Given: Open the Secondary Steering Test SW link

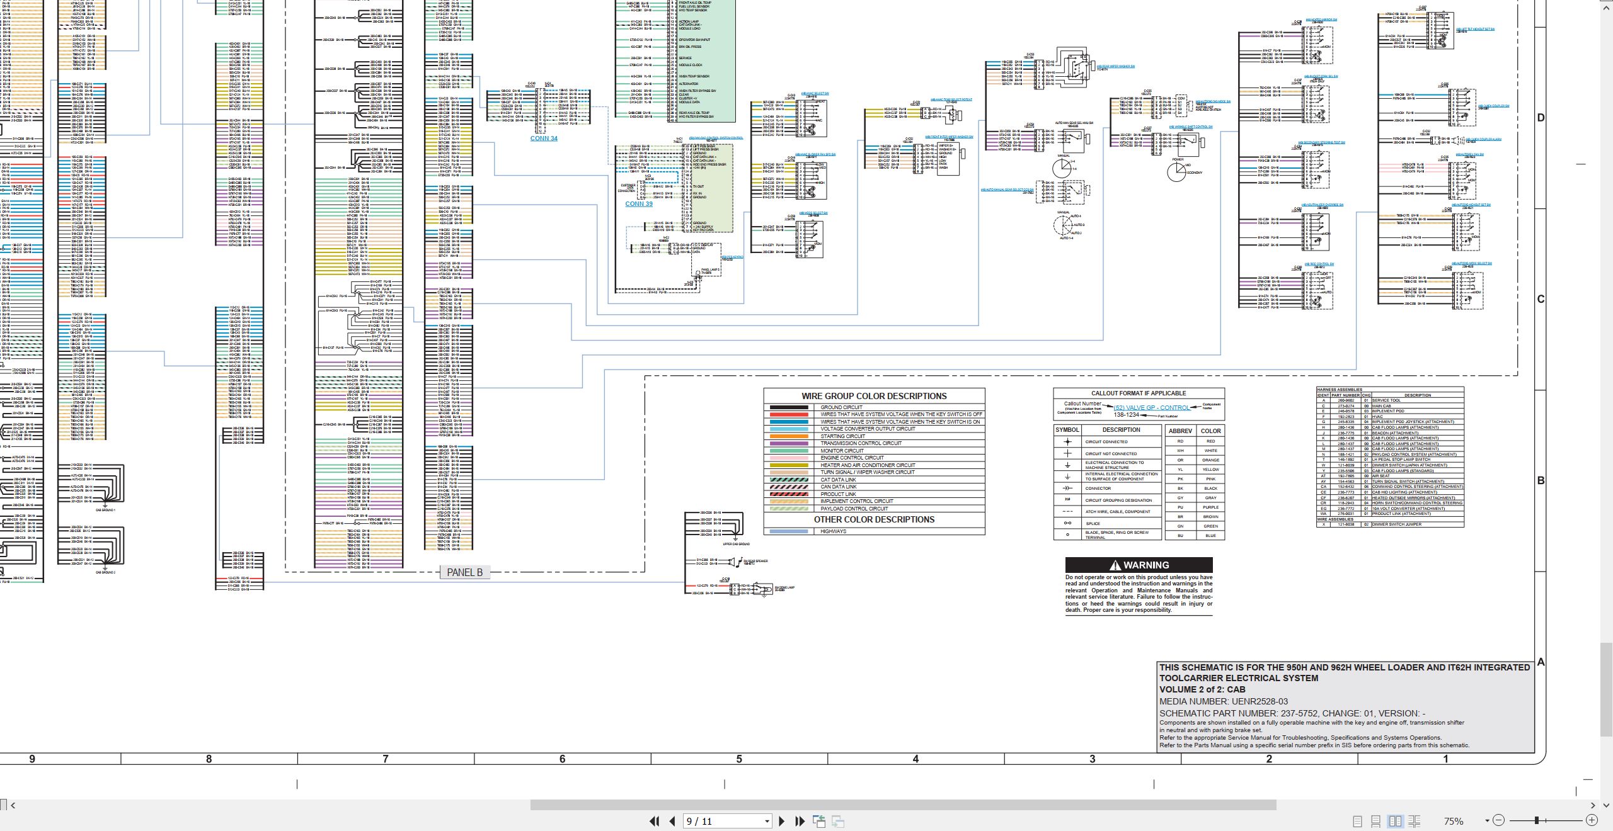Looking at the screenshot, I should click(1321, 142).
